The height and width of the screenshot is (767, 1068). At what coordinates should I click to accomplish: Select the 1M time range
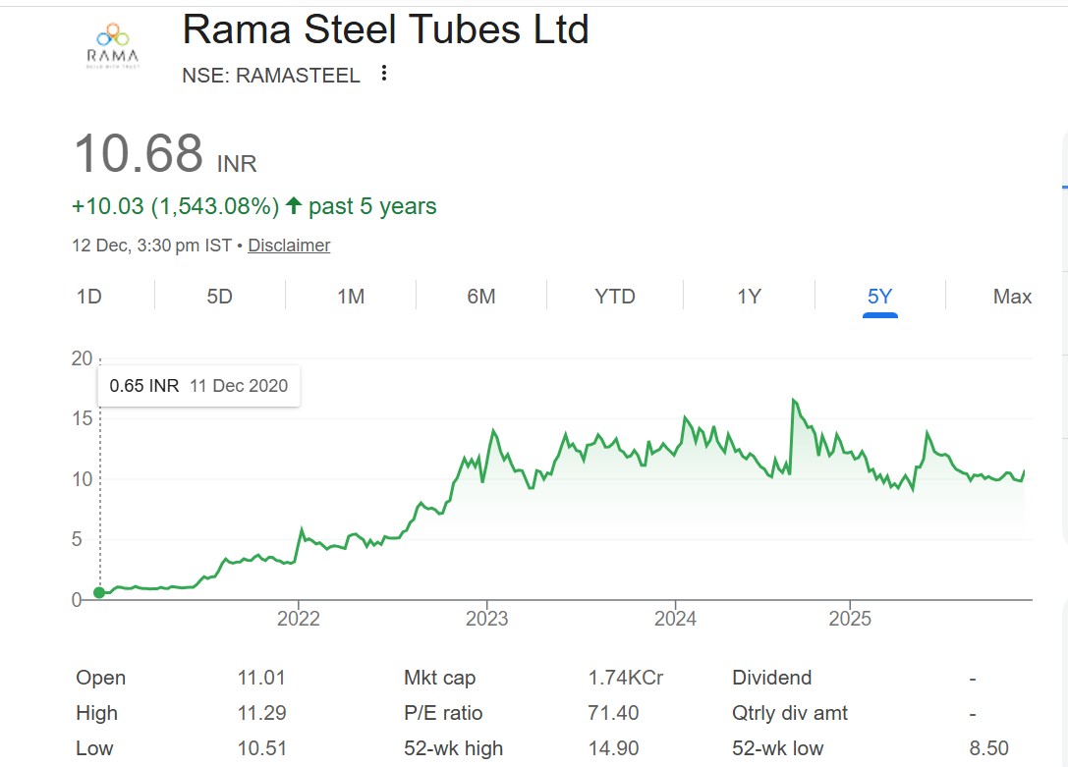click(351, 296)
